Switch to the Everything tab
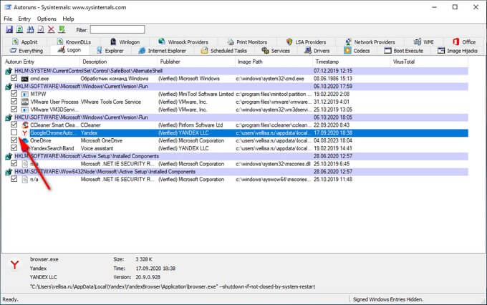 (x=26, y=51)
